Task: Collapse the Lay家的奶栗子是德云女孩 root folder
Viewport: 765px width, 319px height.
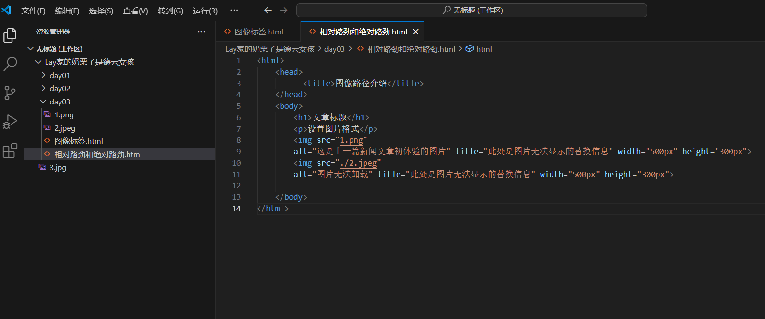Action: click(89, 62)
